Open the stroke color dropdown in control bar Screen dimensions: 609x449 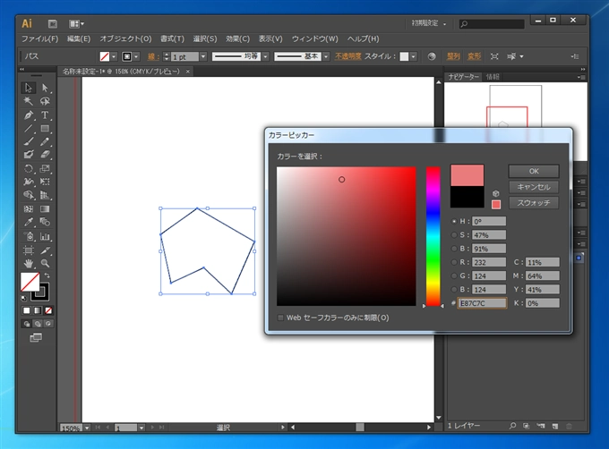pos(136,56)
